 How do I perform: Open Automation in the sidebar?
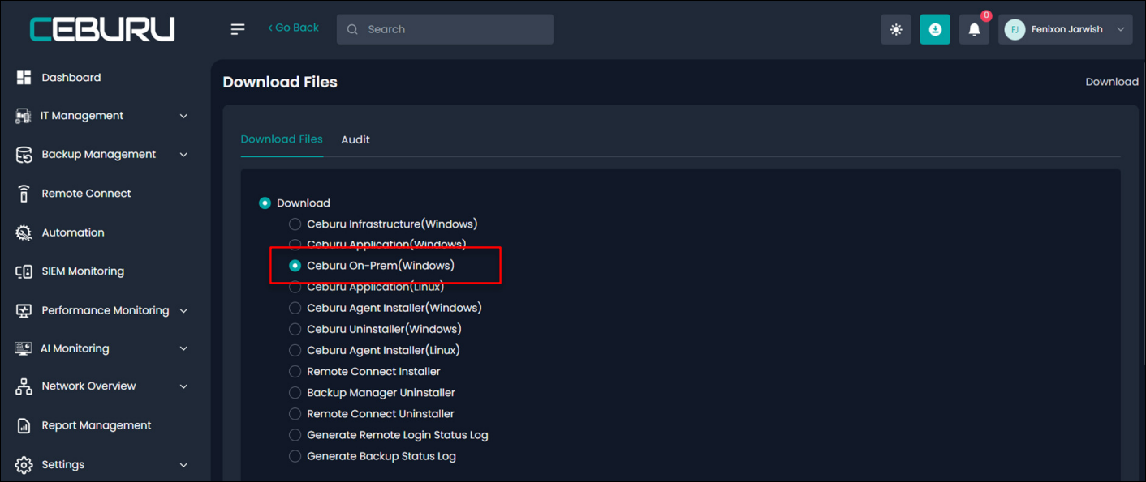(73, 232)
